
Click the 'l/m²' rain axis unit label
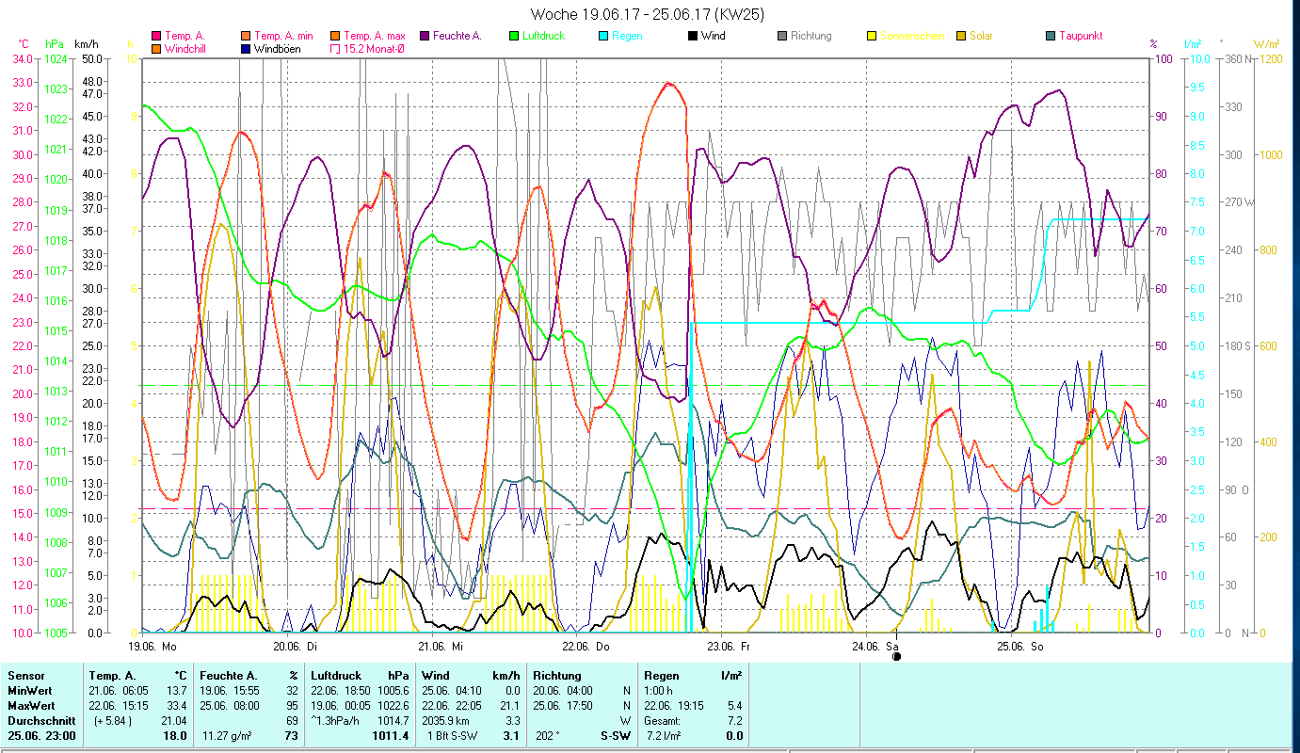[x=1192, y=44]
